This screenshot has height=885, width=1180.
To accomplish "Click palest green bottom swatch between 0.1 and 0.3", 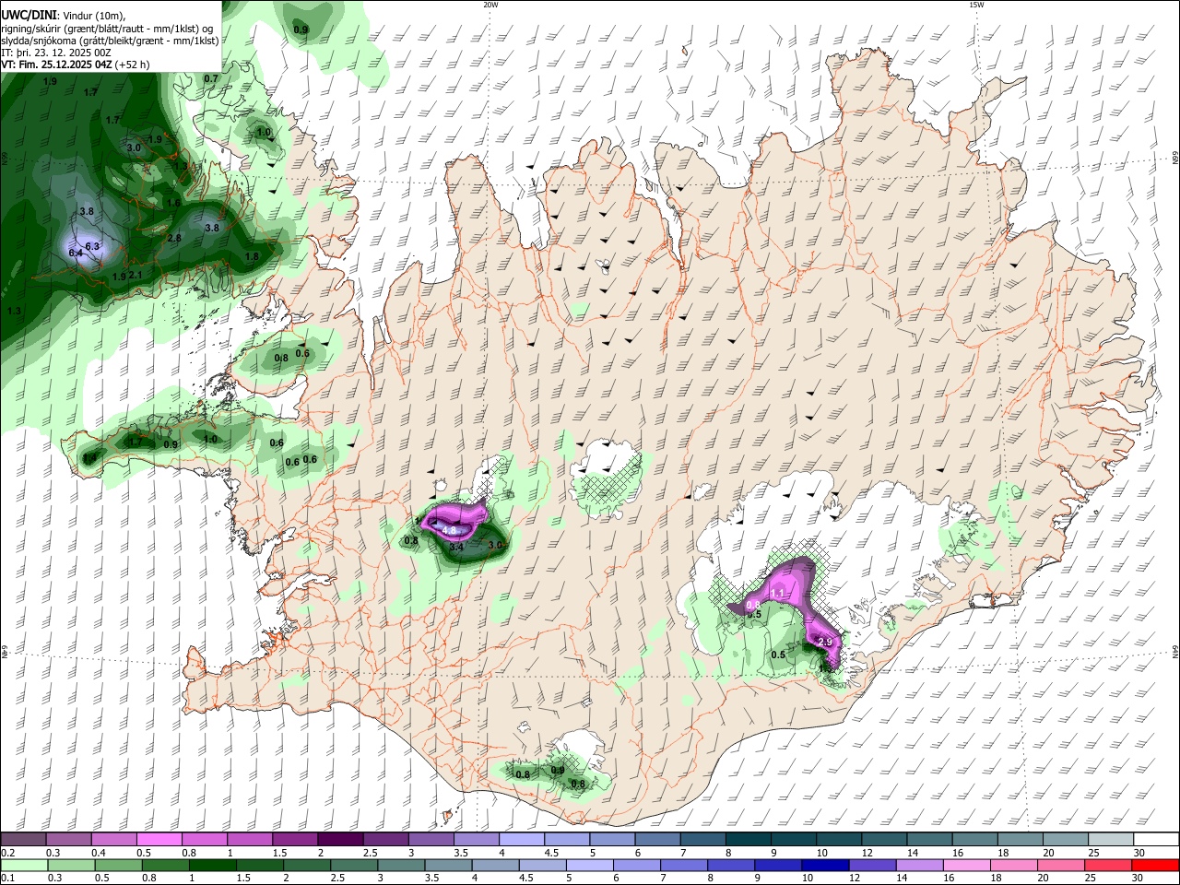I will [24, 865].
